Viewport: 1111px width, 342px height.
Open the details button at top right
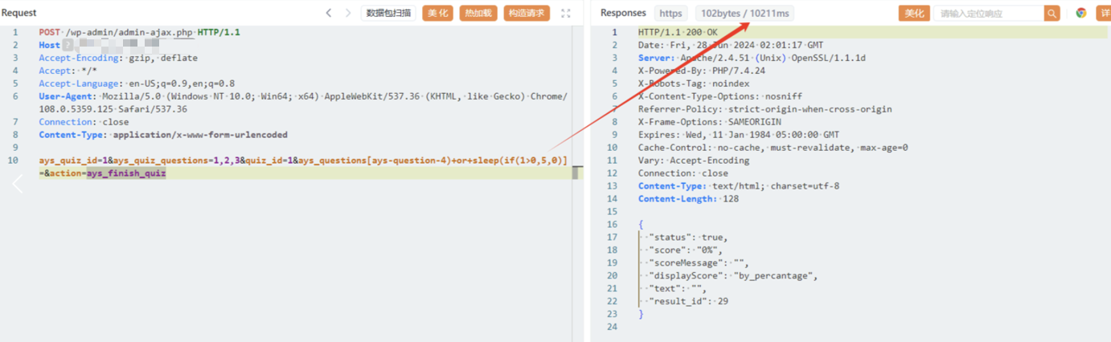click(x=1103, y=13)
